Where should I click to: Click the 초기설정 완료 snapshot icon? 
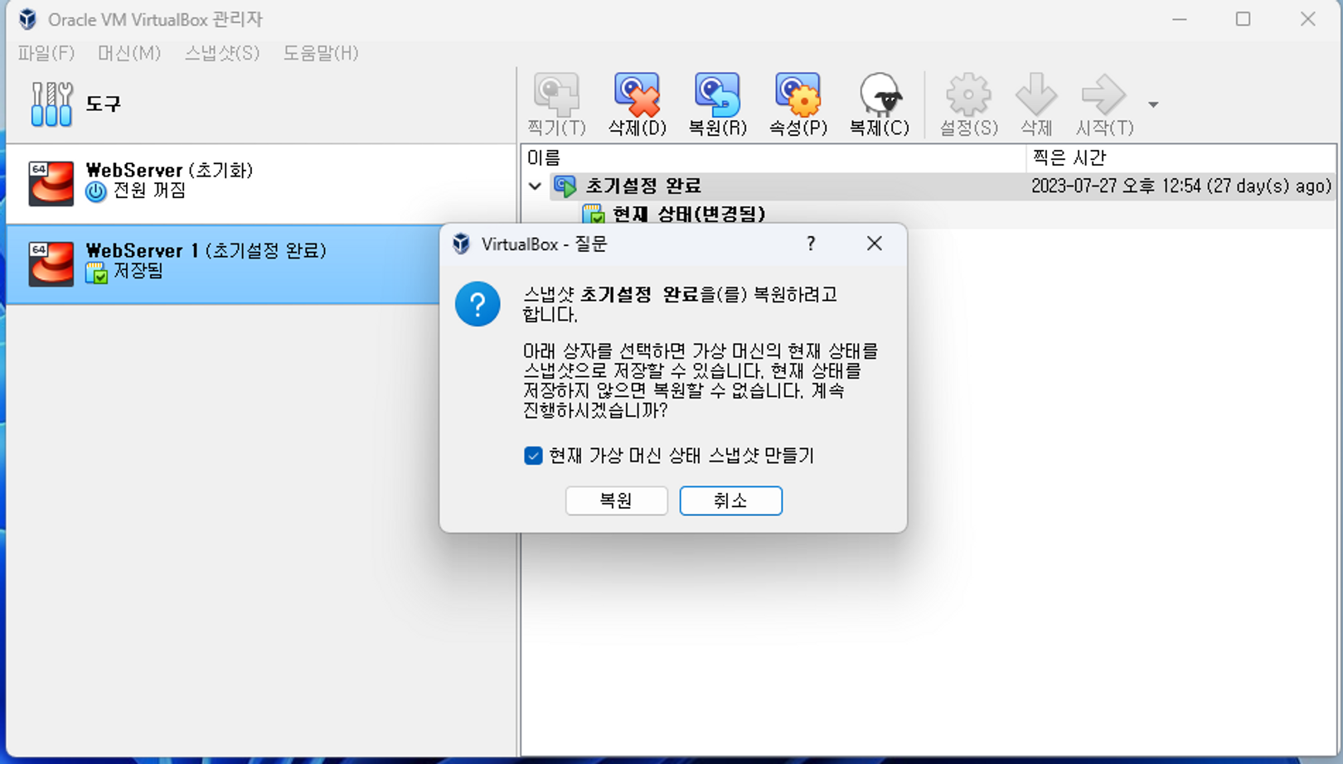point(565,186)
